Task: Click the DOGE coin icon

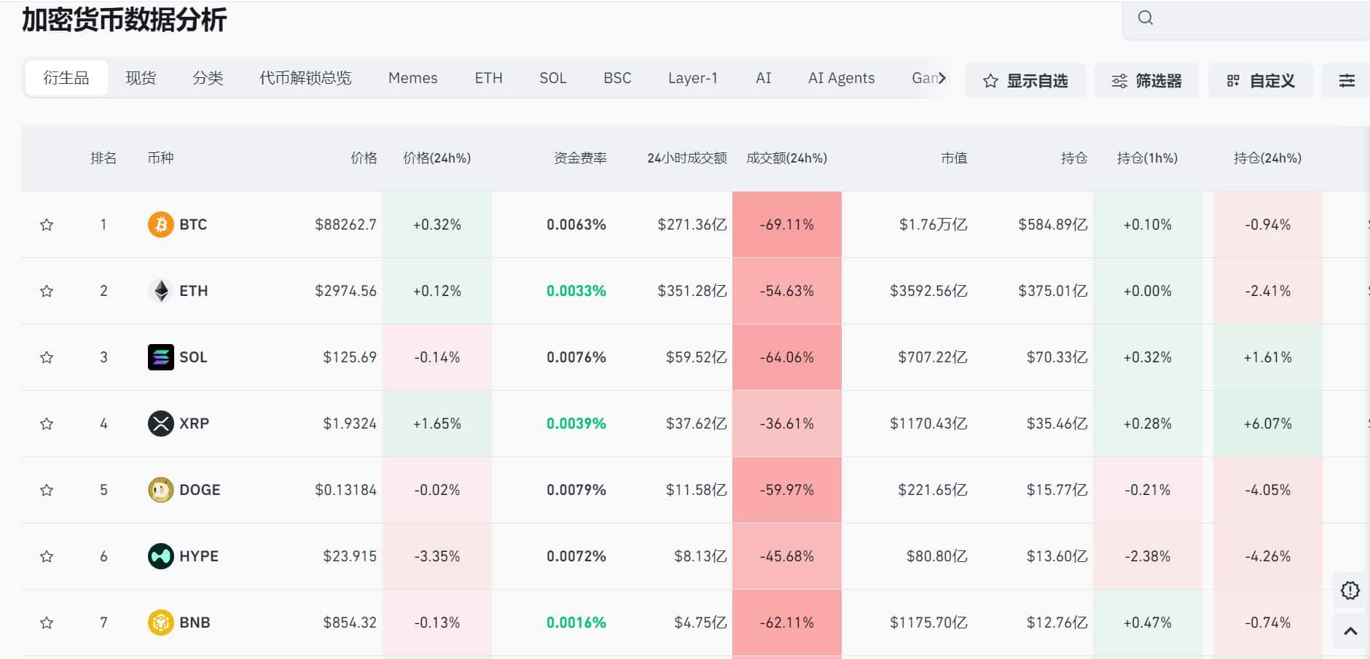Action: [160, 490]
